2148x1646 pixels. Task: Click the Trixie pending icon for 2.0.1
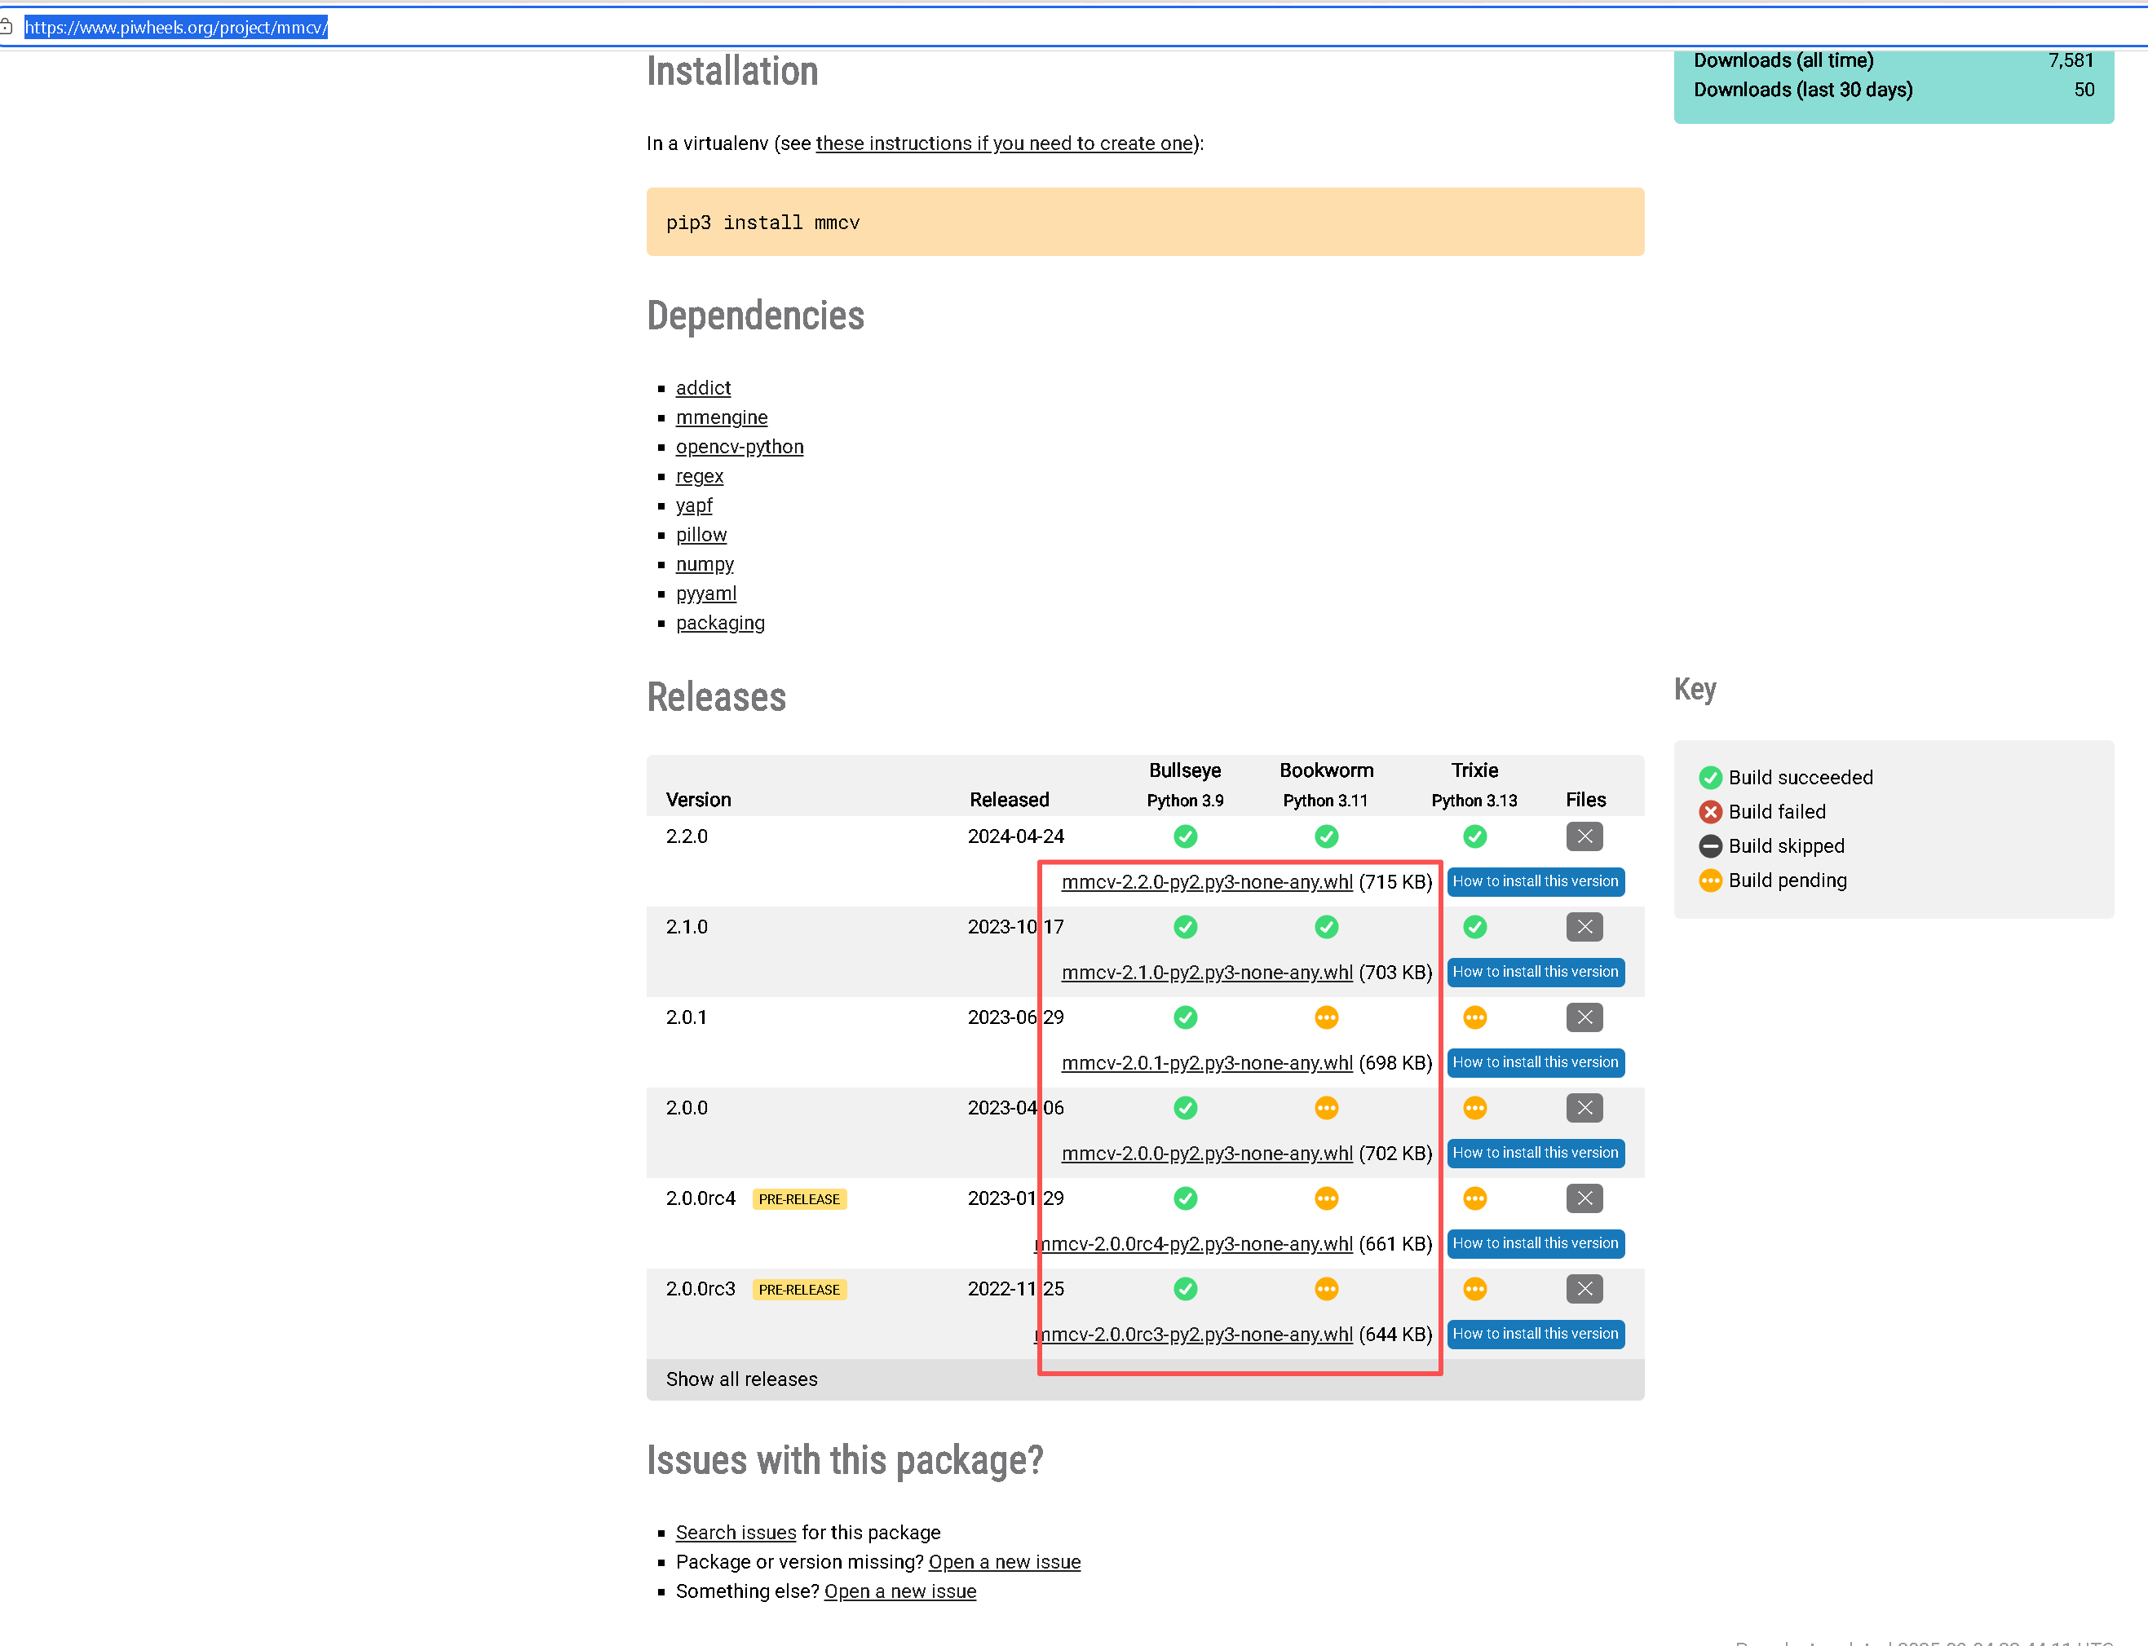[x=1474, y=1018]
